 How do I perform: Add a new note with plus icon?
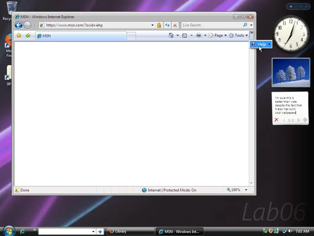(x=305, y=120)
